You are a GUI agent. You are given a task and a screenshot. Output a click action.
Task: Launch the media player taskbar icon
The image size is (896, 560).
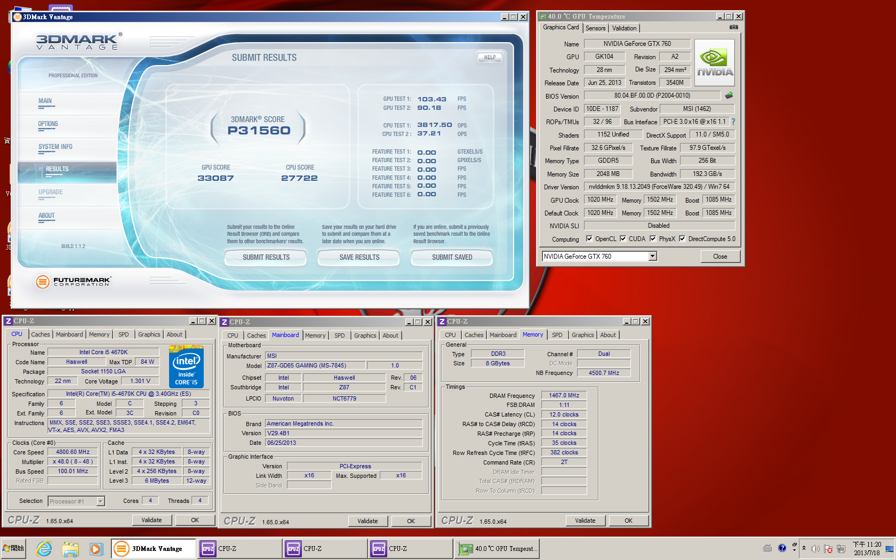pyautogui.click(x=95, y=548)
